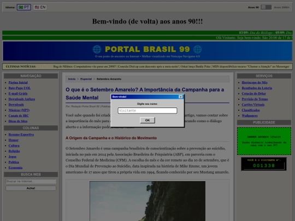This screenshot has height=221, width=295.
Task: Close the Bem-vindo dialog with X
Action: coord(180,97)
